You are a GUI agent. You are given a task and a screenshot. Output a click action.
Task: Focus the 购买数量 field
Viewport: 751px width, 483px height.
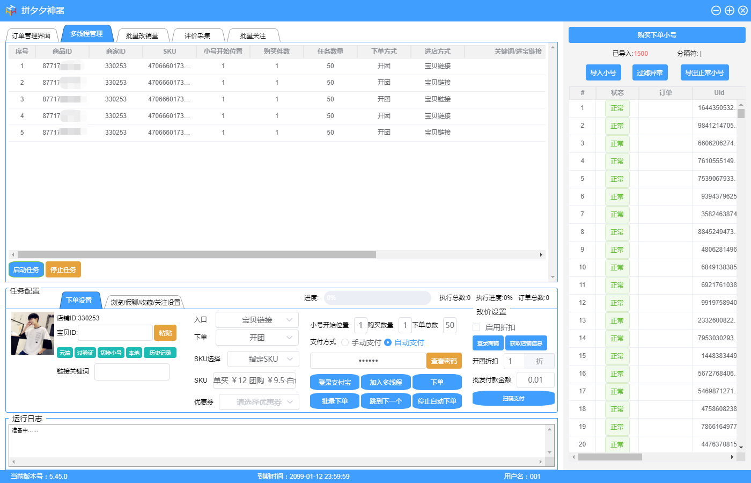[x=405, y=325]
